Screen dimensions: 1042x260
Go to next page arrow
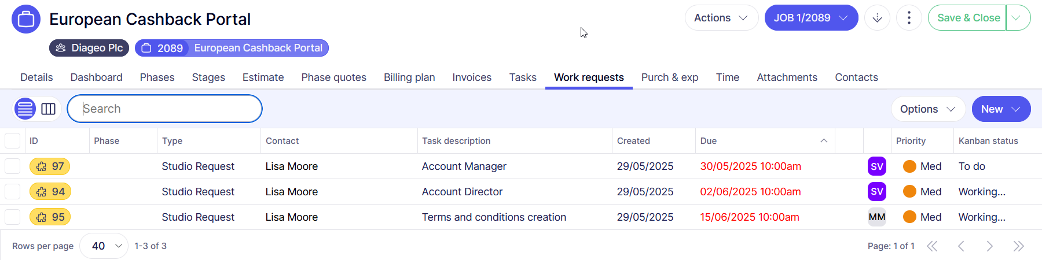[989, 246]
